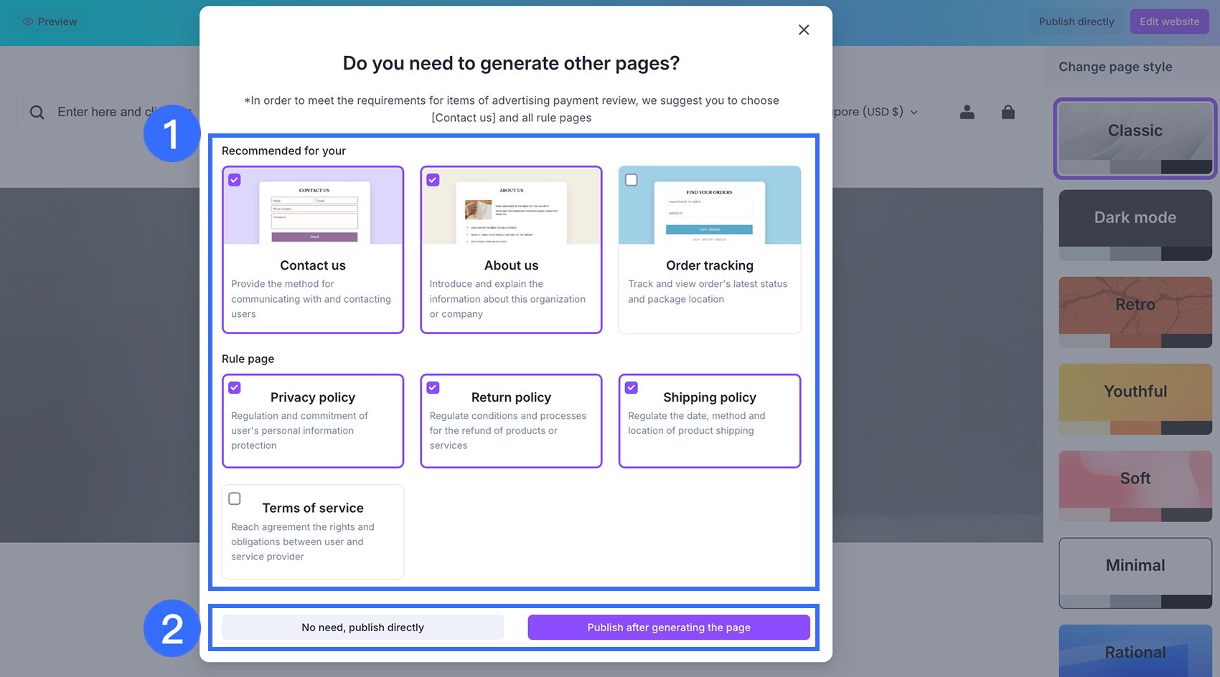Click the search magnifier icon
This screenshot has height=677, width=1220.
pos(37,112)
